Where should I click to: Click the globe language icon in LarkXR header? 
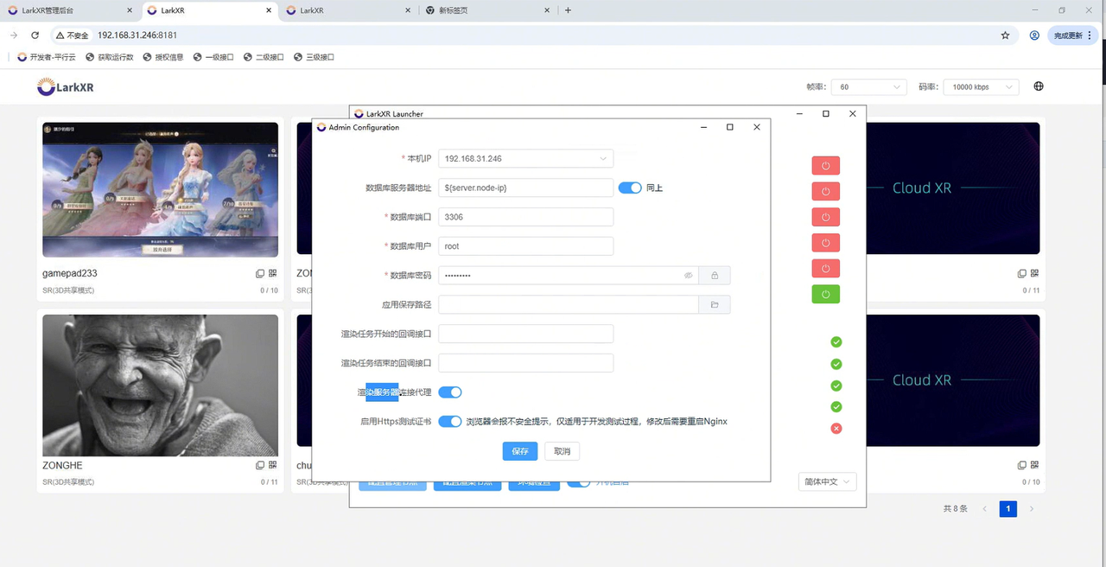click(1039, 86)
